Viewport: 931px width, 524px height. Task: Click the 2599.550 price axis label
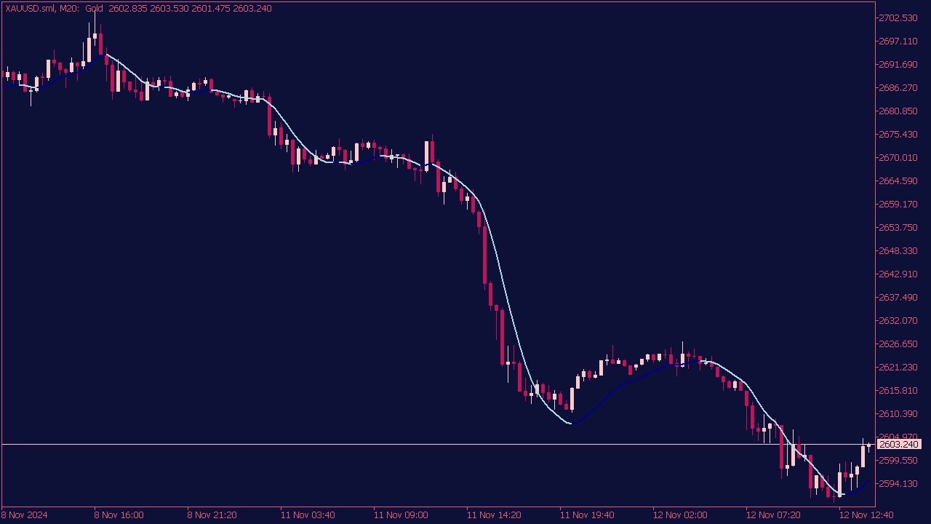coord(899,460)
